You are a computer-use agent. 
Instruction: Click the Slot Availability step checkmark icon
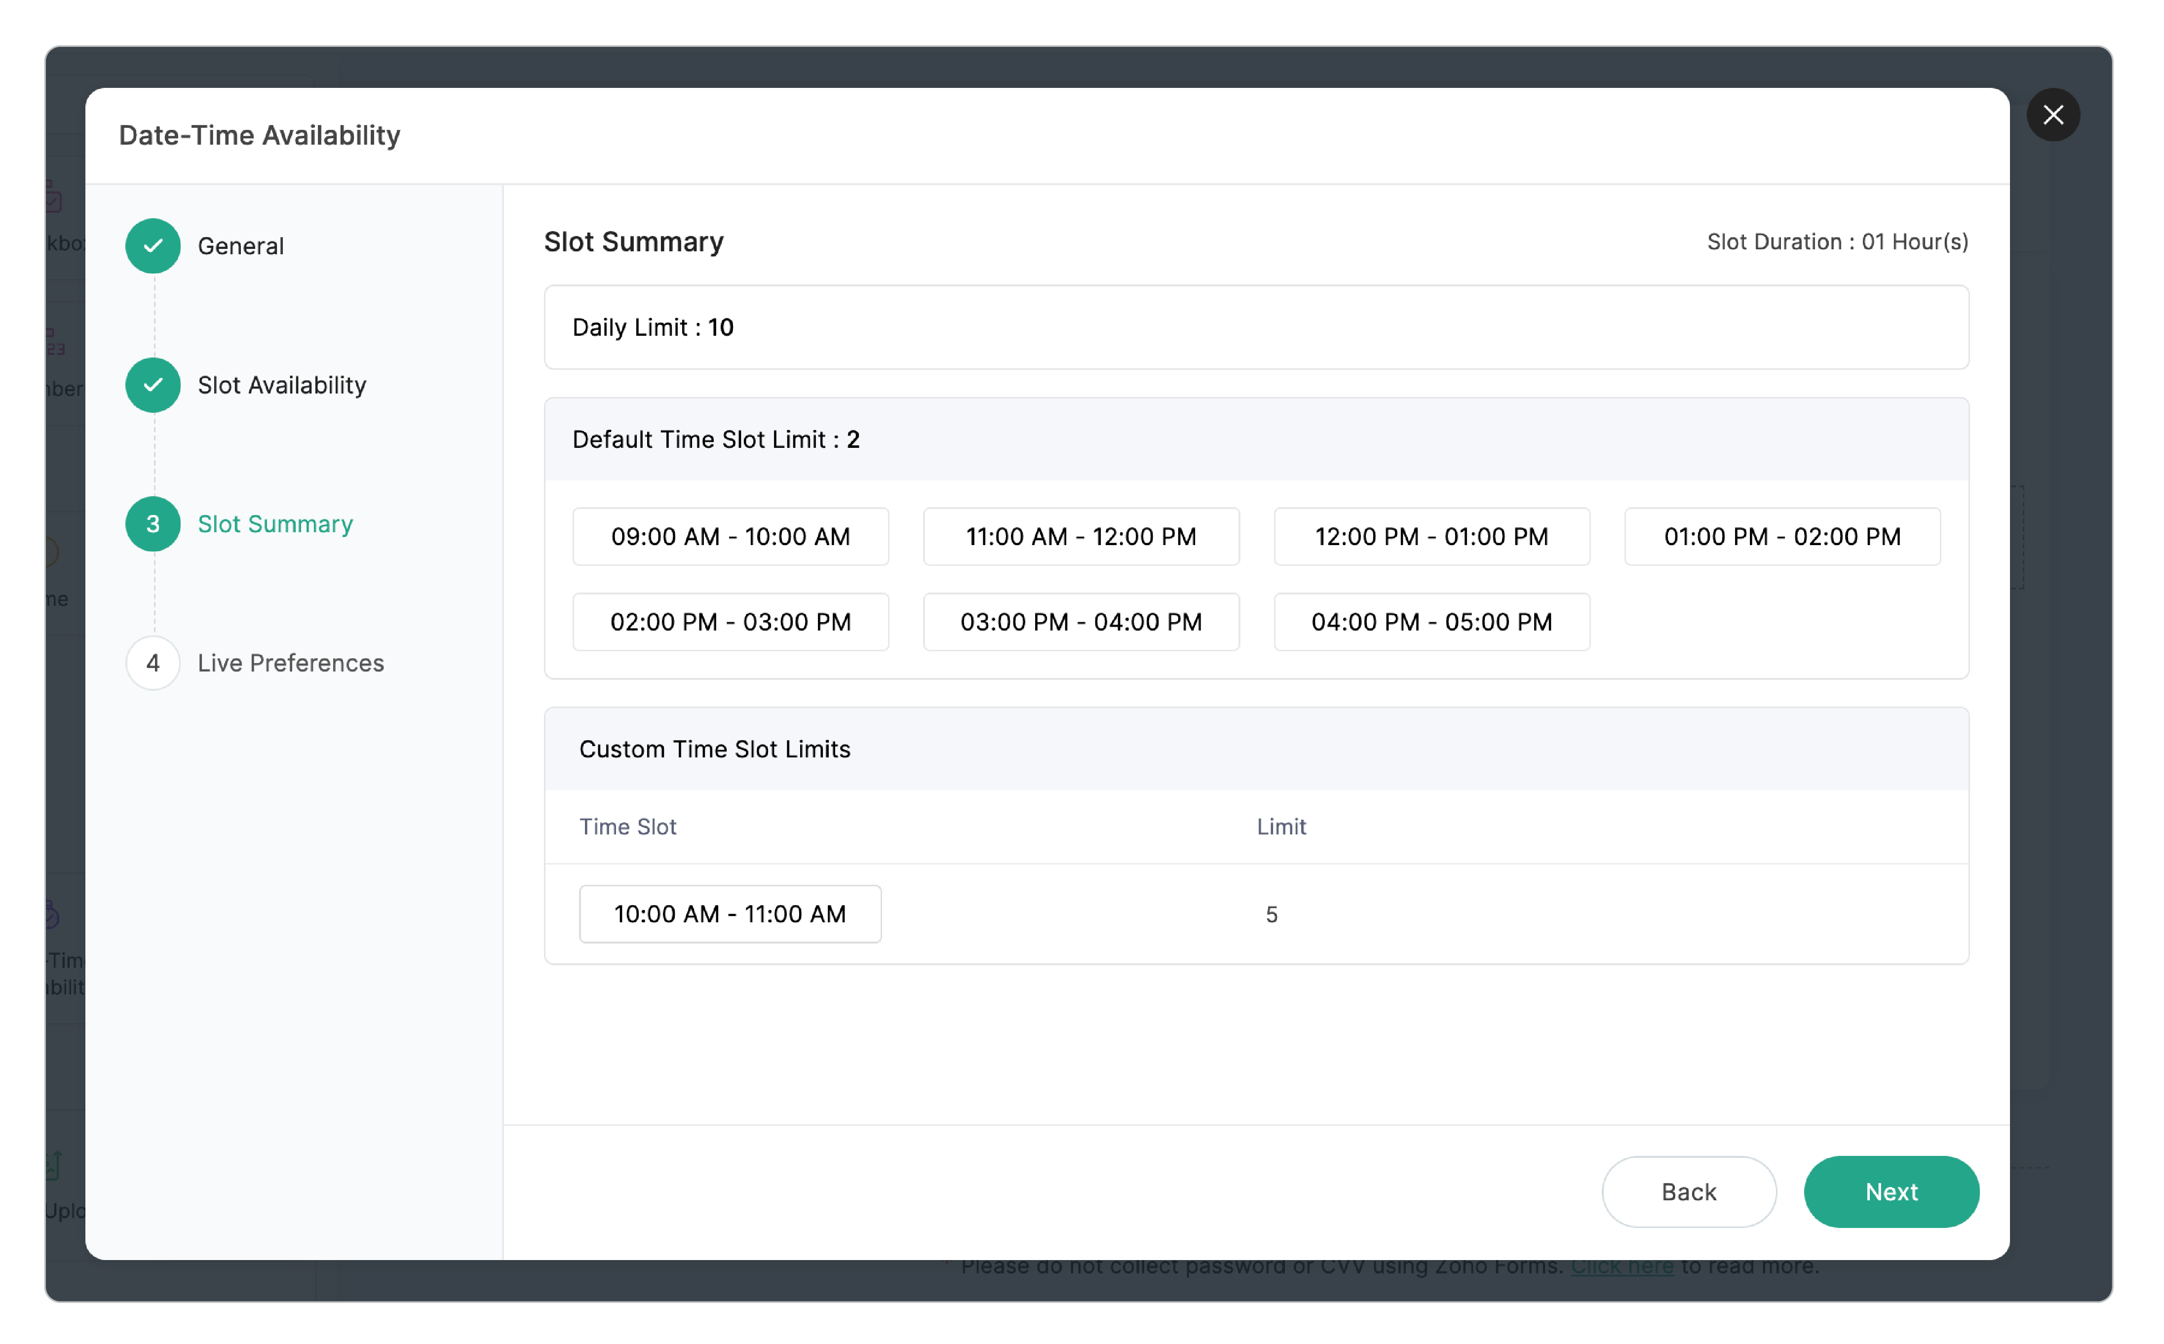153,385
